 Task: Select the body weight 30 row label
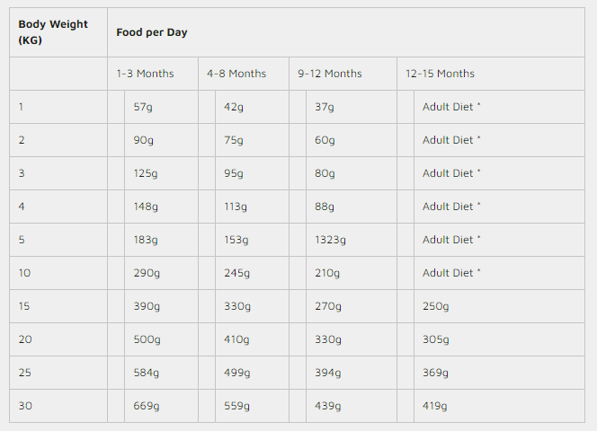(x=25, y=406)
